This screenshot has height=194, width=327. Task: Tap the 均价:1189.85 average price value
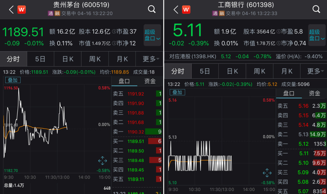114,72
